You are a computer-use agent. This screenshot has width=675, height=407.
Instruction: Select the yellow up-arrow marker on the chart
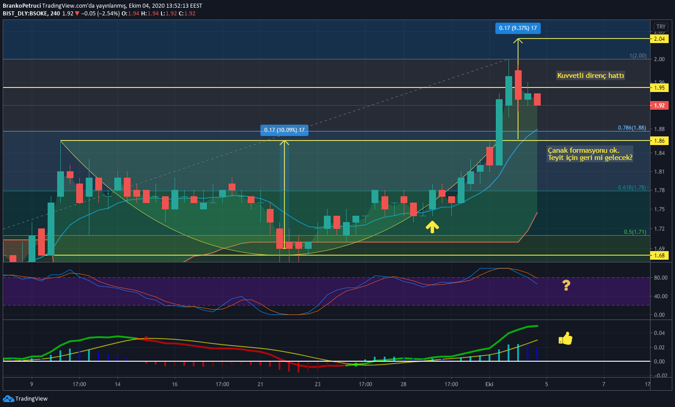coord(432,227)
